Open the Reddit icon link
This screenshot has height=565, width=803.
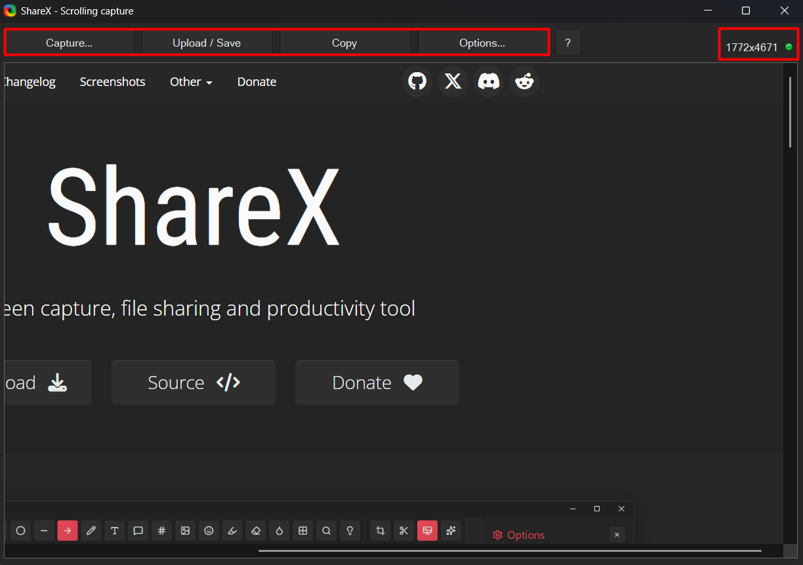click(x=524, y=81)
